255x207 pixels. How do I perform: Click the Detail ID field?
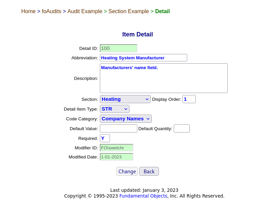pyautogui.click(x=118, y=48)
